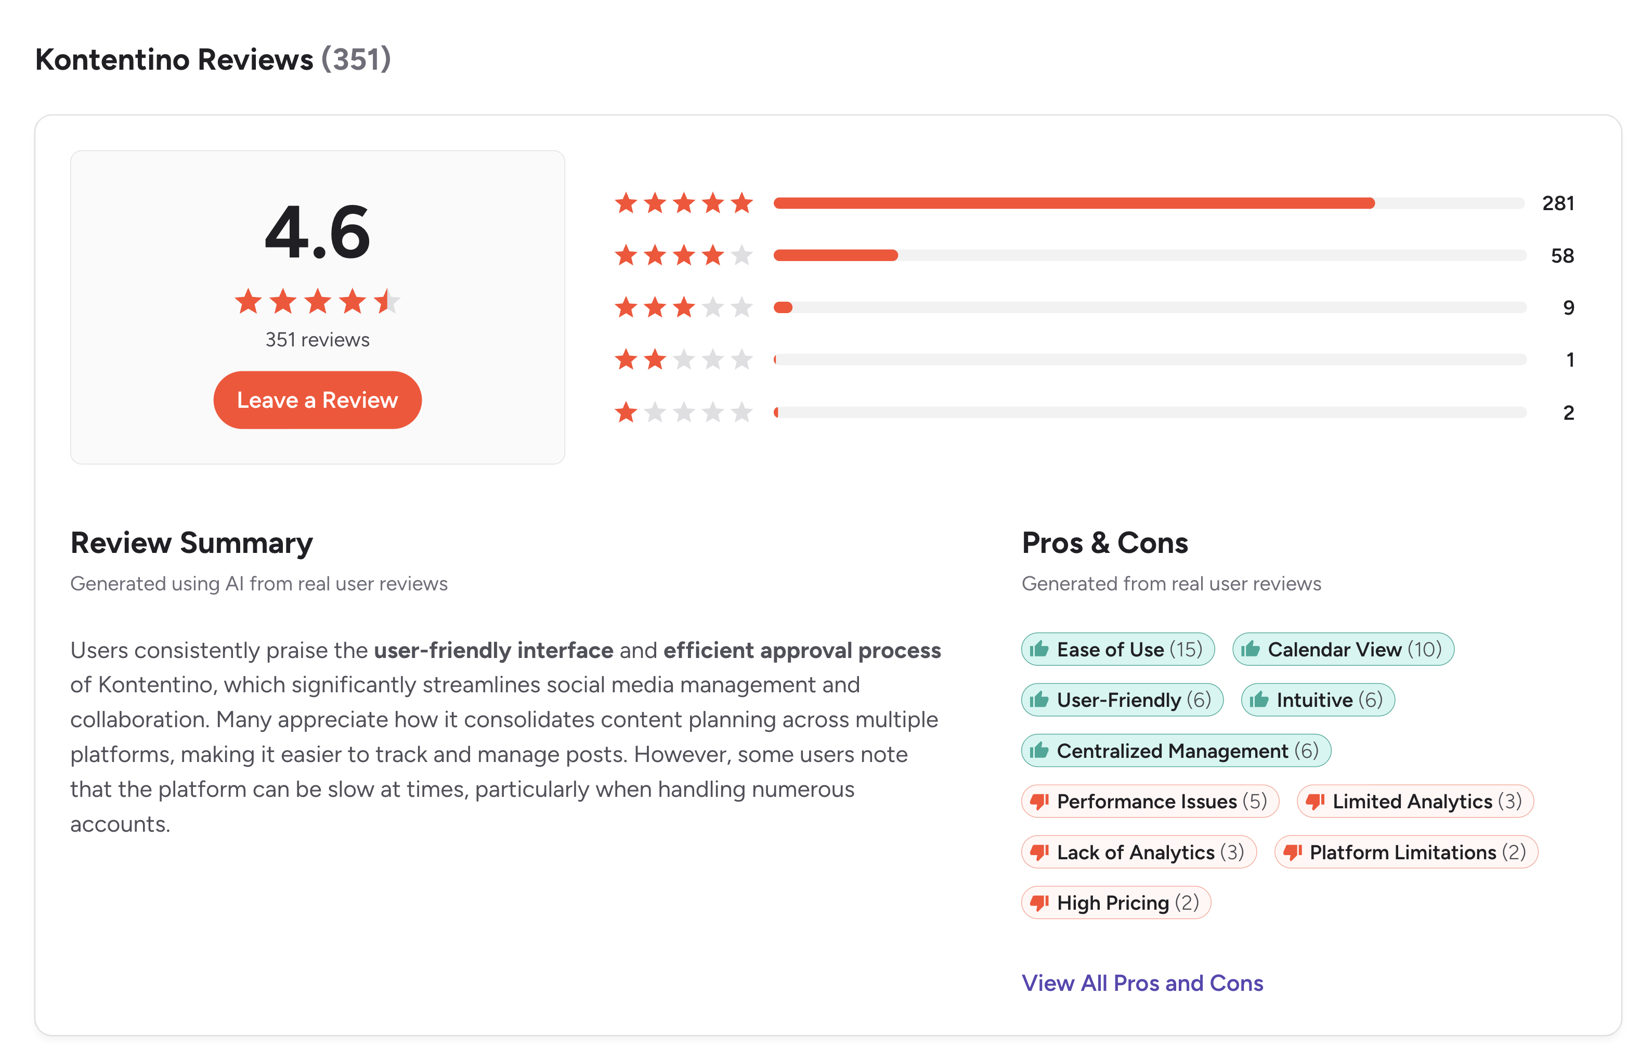Click Generated using AI from real user reviews
This screenshot has height=1059, width=1640.
[258, 583]
